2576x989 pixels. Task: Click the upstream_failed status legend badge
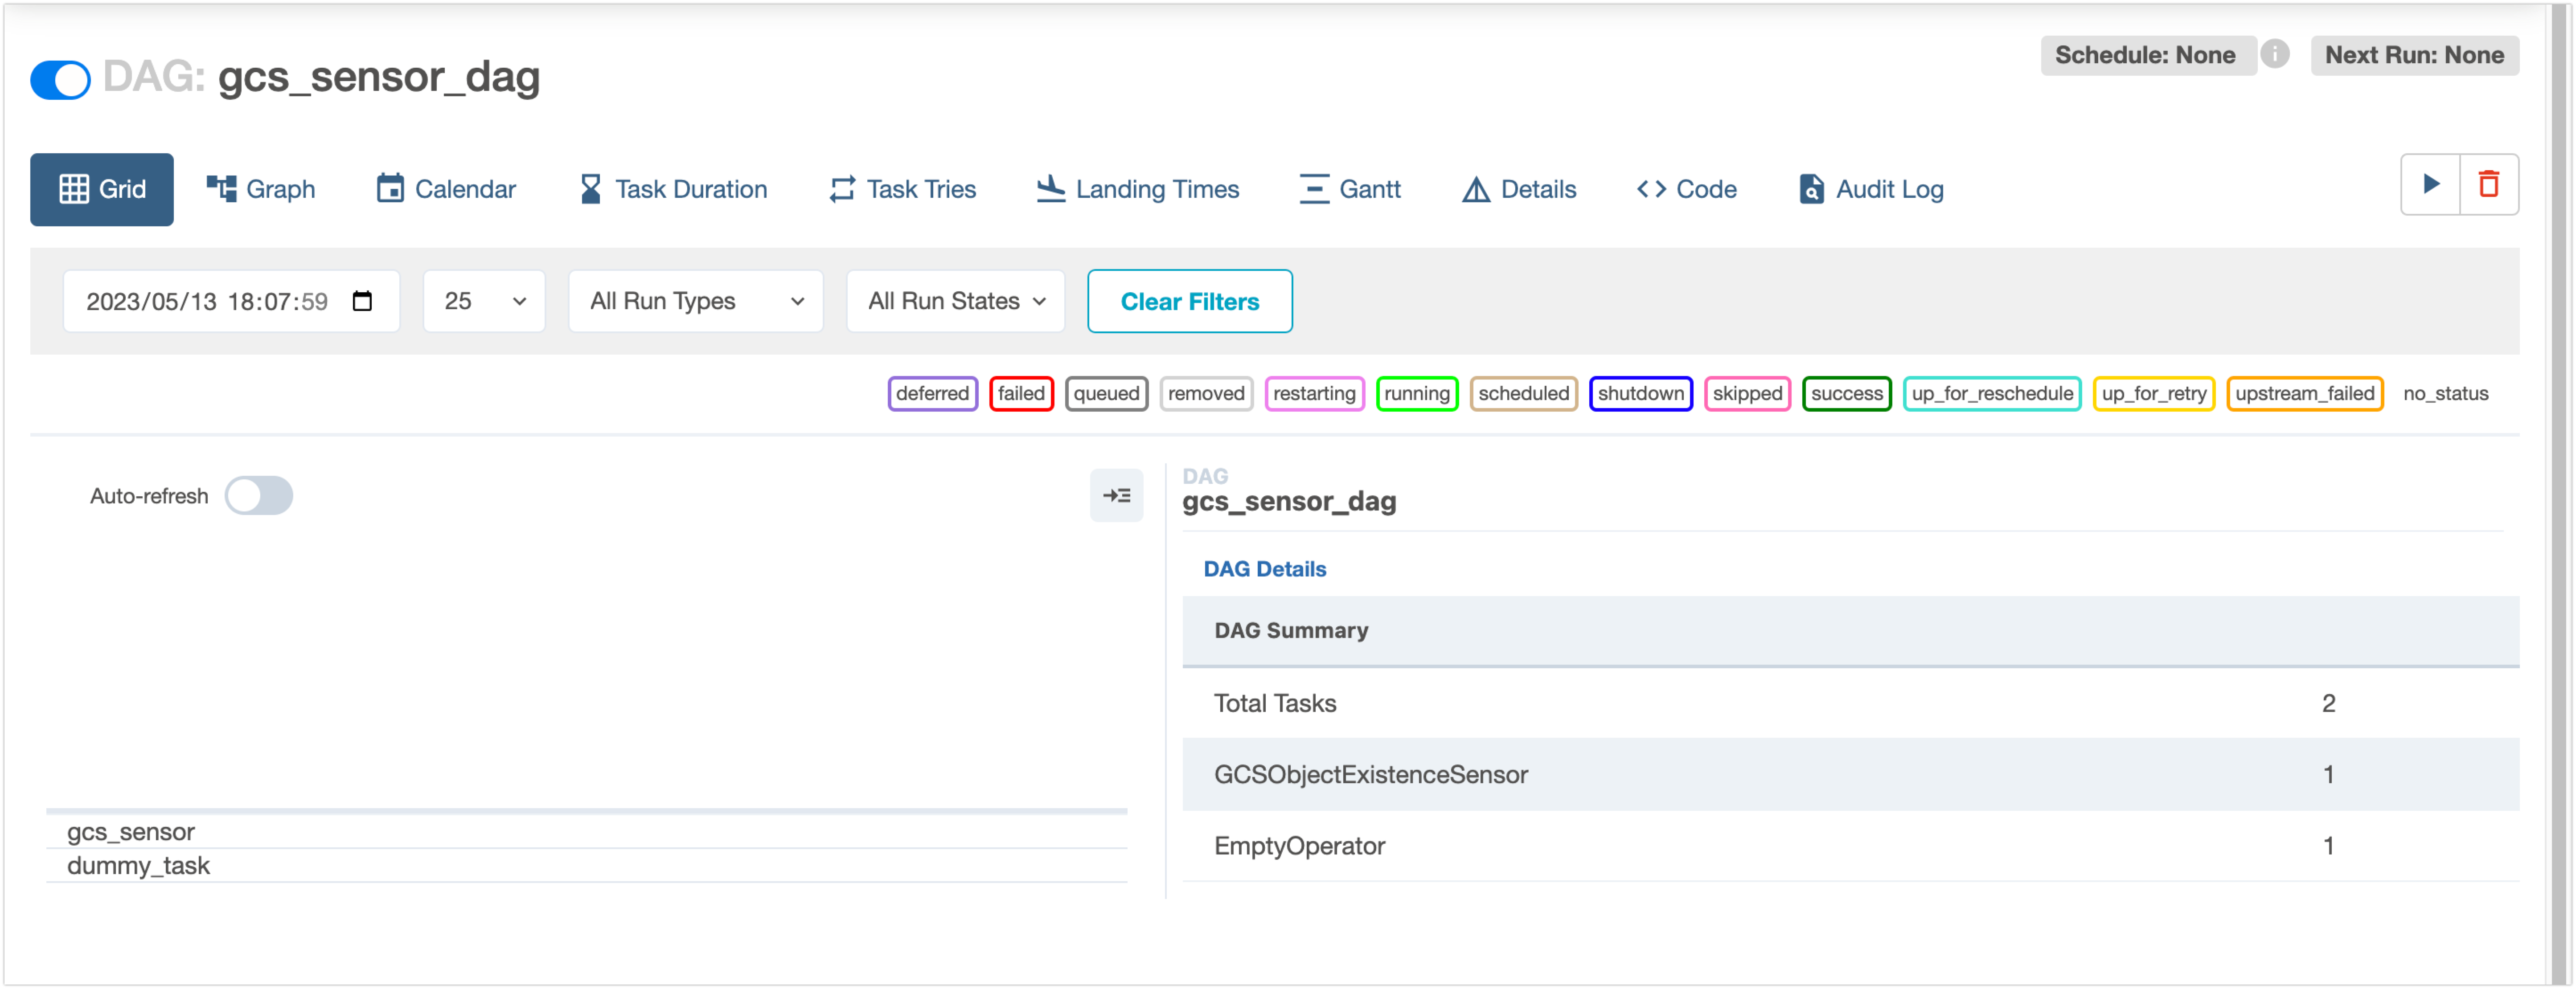2305,394
